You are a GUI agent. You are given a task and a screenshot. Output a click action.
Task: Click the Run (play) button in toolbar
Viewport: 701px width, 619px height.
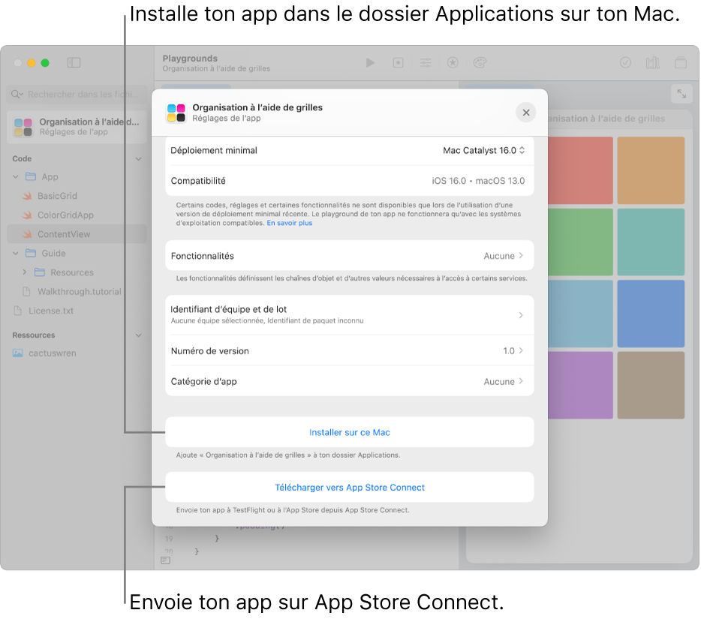371,63
